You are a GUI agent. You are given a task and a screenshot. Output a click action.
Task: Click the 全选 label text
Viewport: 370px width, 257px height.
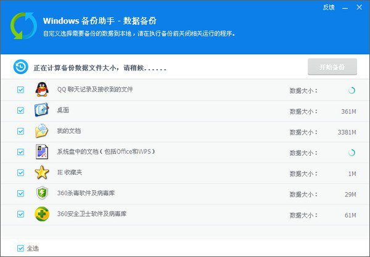33,248
